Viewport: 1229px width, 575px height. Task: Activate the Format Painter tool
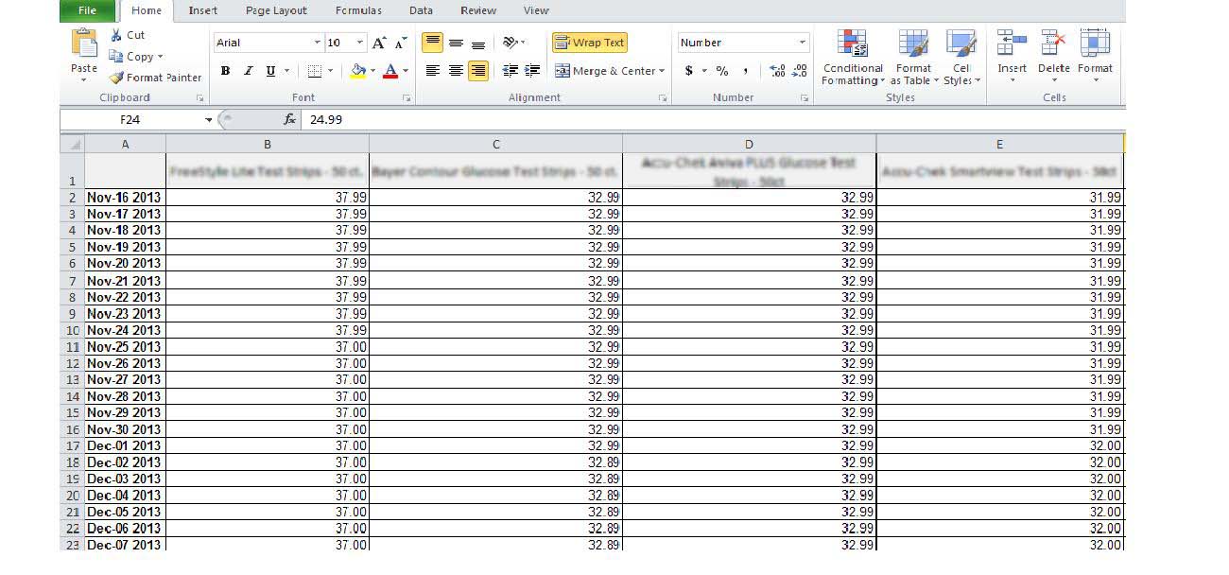pos(155,78)
